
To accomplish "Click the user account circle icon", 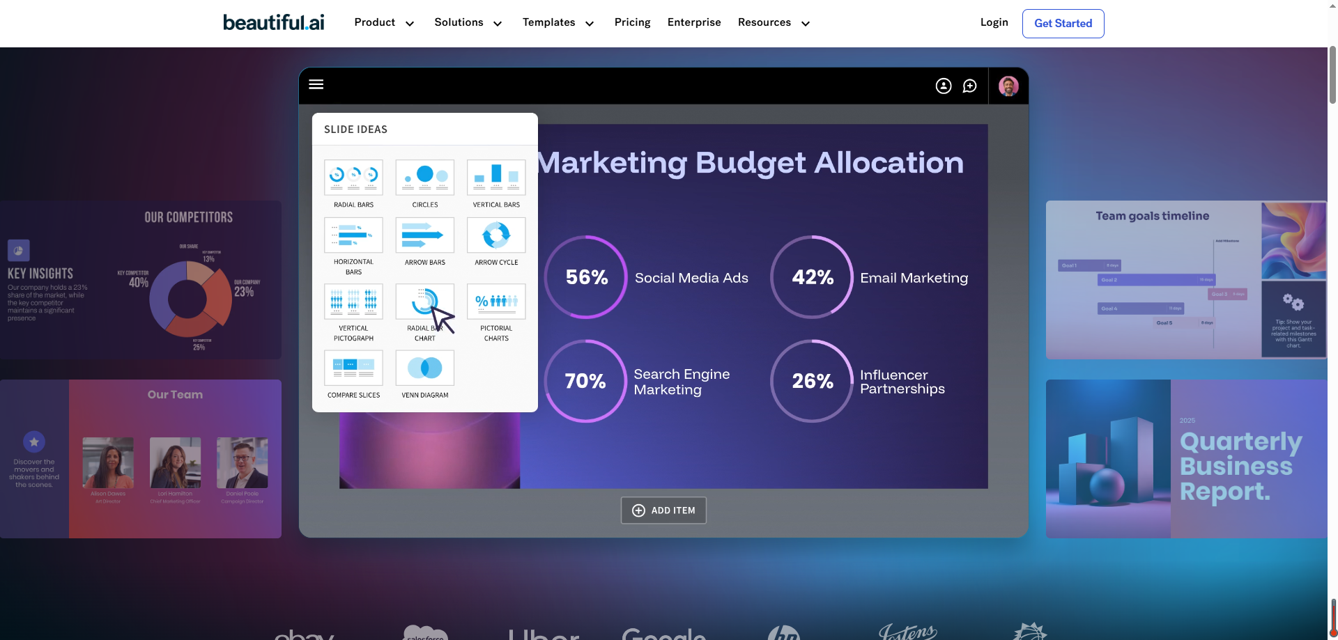I will click(x=943, y=86).
